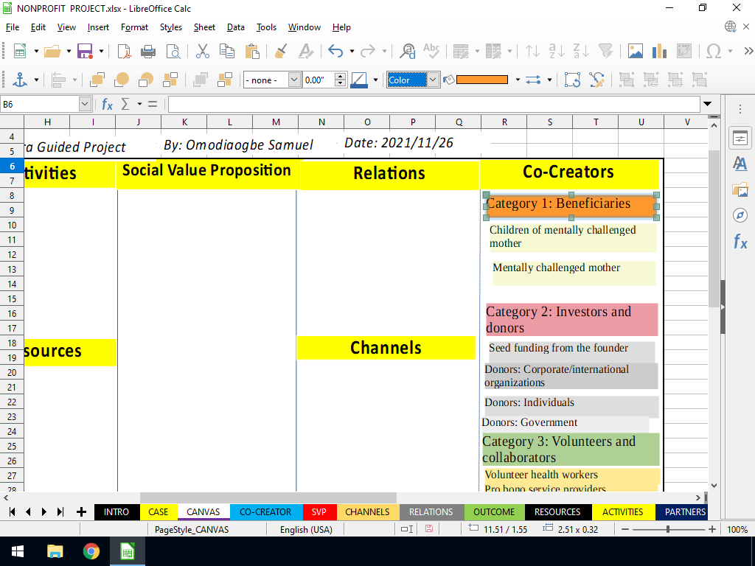
Task: Open Chrome from taskbar
Action: point(91,551)
